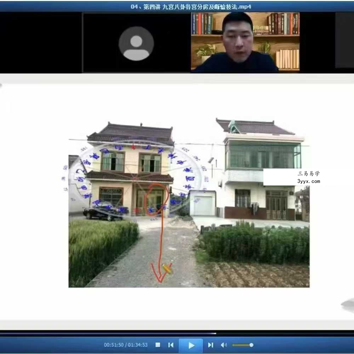Select the presenter's webcam thumbnail
Screen dimensions: 354x354
click(245, 42)
